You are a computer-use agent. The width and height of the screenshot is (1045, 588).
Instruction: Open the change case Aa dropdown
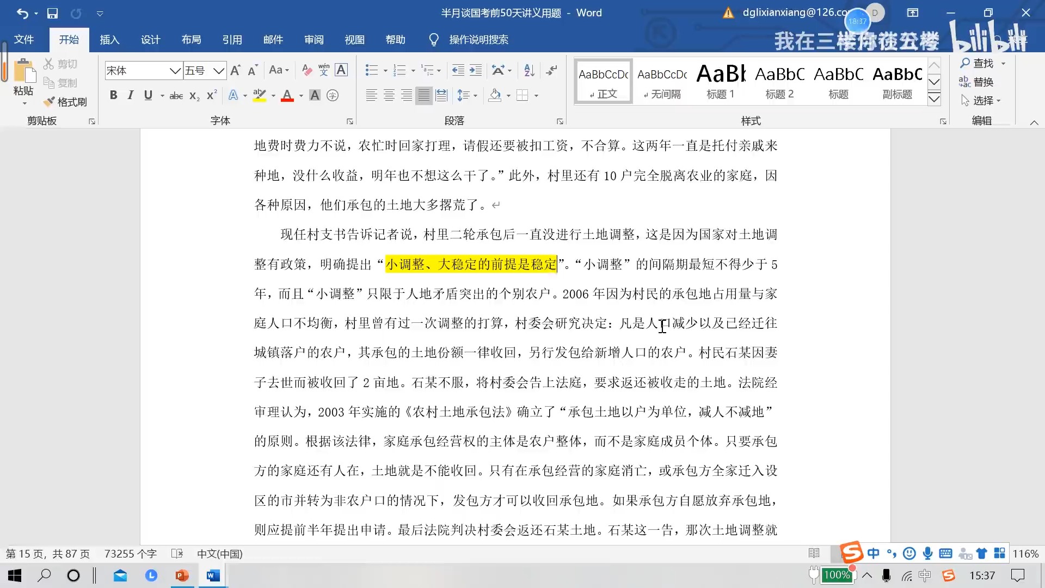279,70
